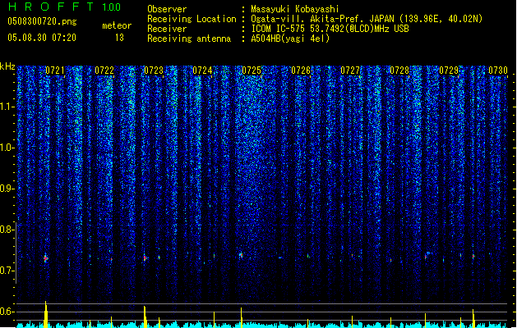This screenshot has width=517, height=328.
Task: Click the 0728 time marker
Action: [399, 71]
